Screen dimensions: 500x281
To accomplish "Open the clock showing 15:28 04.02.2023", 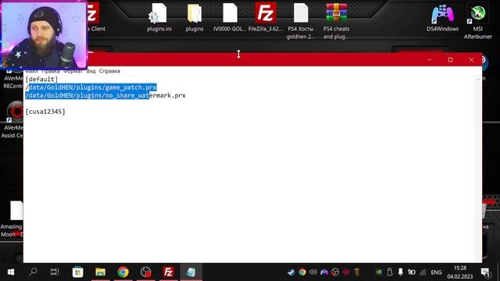I will pyautogui.click(x=460, y=272).
